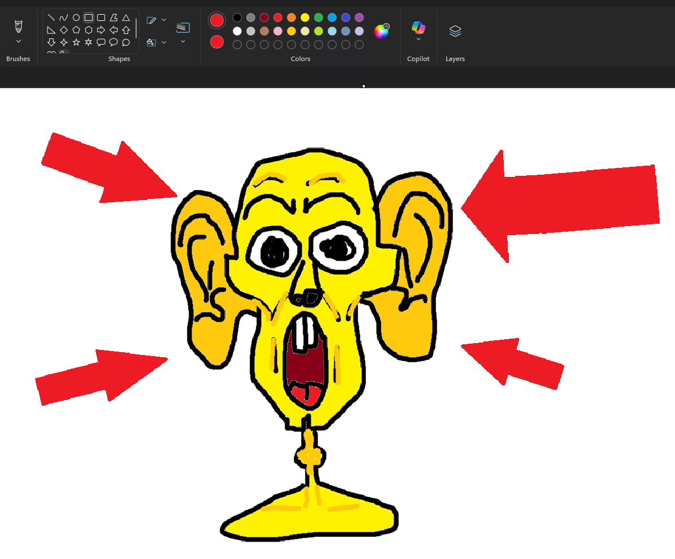Choose the Rounded rectangle callout shape
The height and width of the screenshot is (559, 675).
(x=101, y=42)
